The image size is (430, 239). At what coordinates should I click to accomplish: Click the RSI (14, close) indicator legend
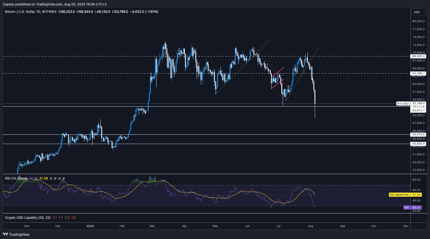pyautogui.click(x=16, y=178)
